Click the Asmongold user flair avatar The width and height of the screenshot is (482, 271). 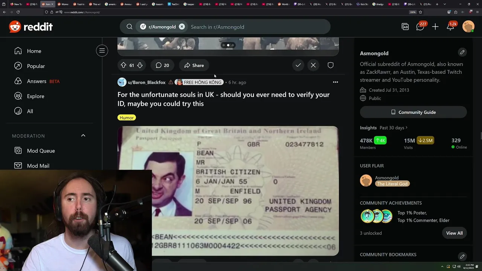tap(366, 181)
